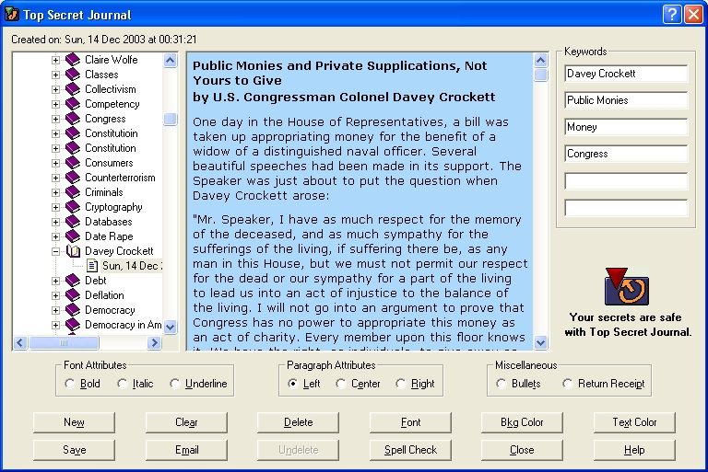Image resolution: width=708 pixels, height=472 pixels.
Task: Click the Consumers book icon
Action: point(73,163)
